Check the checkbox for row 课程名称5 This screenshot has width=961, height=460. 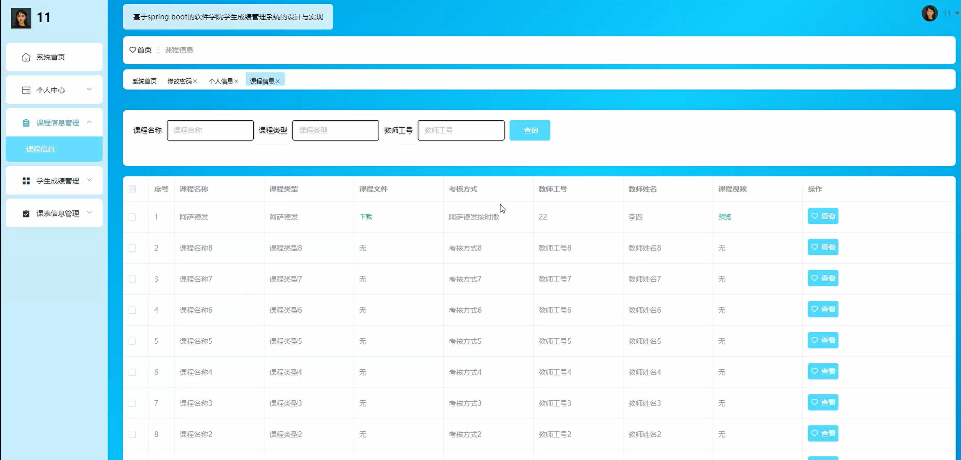(132, 341)
